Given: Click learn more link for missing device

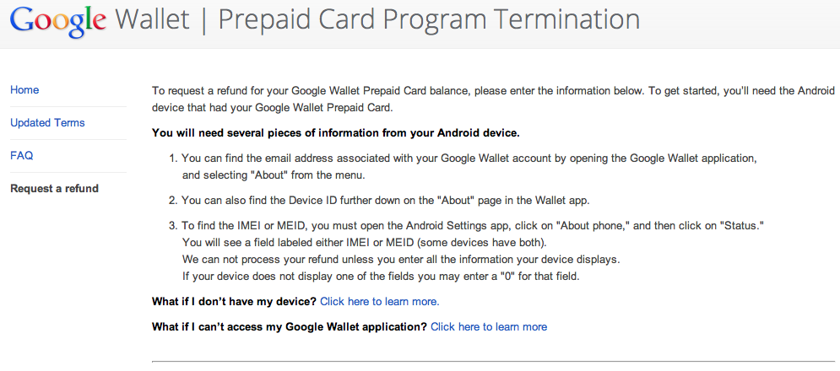Looking at the screenshot, I should pos(379,301).
